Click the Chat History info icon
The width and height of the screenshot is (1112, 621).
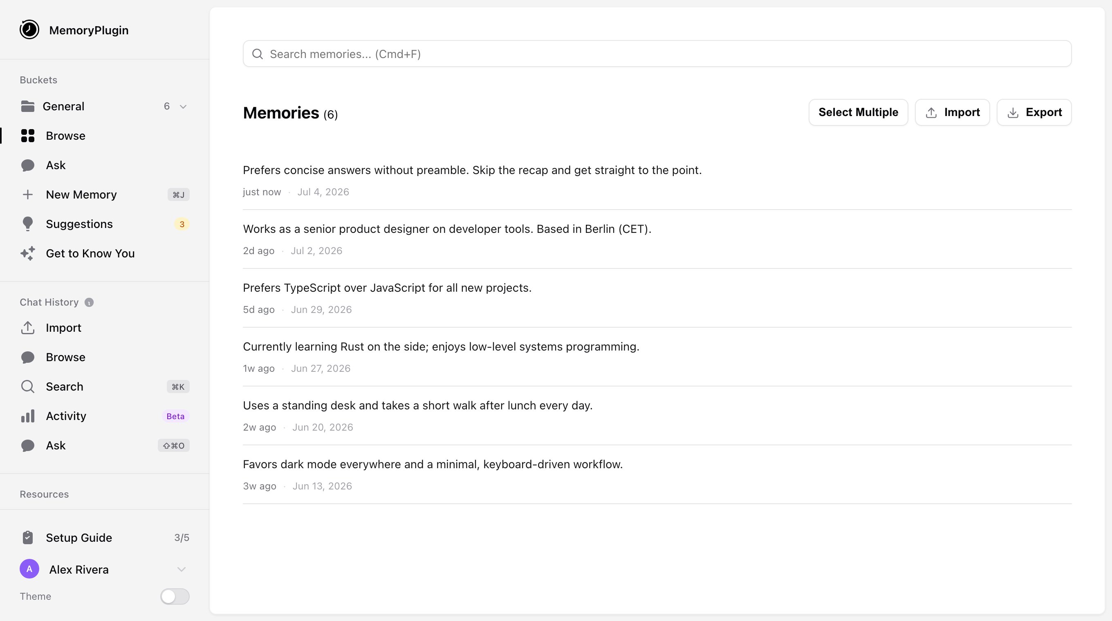[89, 303]
